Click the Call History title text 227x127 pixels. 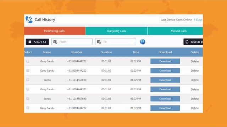45,20
